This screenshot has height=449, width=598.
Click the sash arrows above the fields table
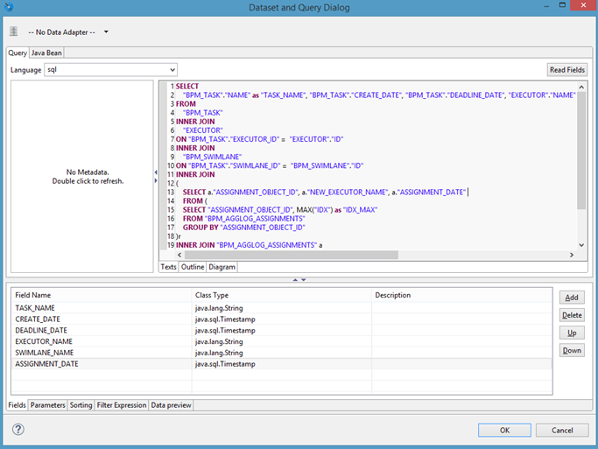[299, 280]
